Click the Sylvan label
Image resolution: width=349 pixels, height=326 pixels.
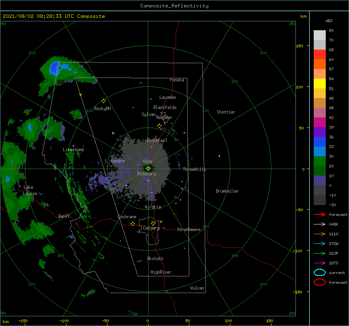point(149,114)
